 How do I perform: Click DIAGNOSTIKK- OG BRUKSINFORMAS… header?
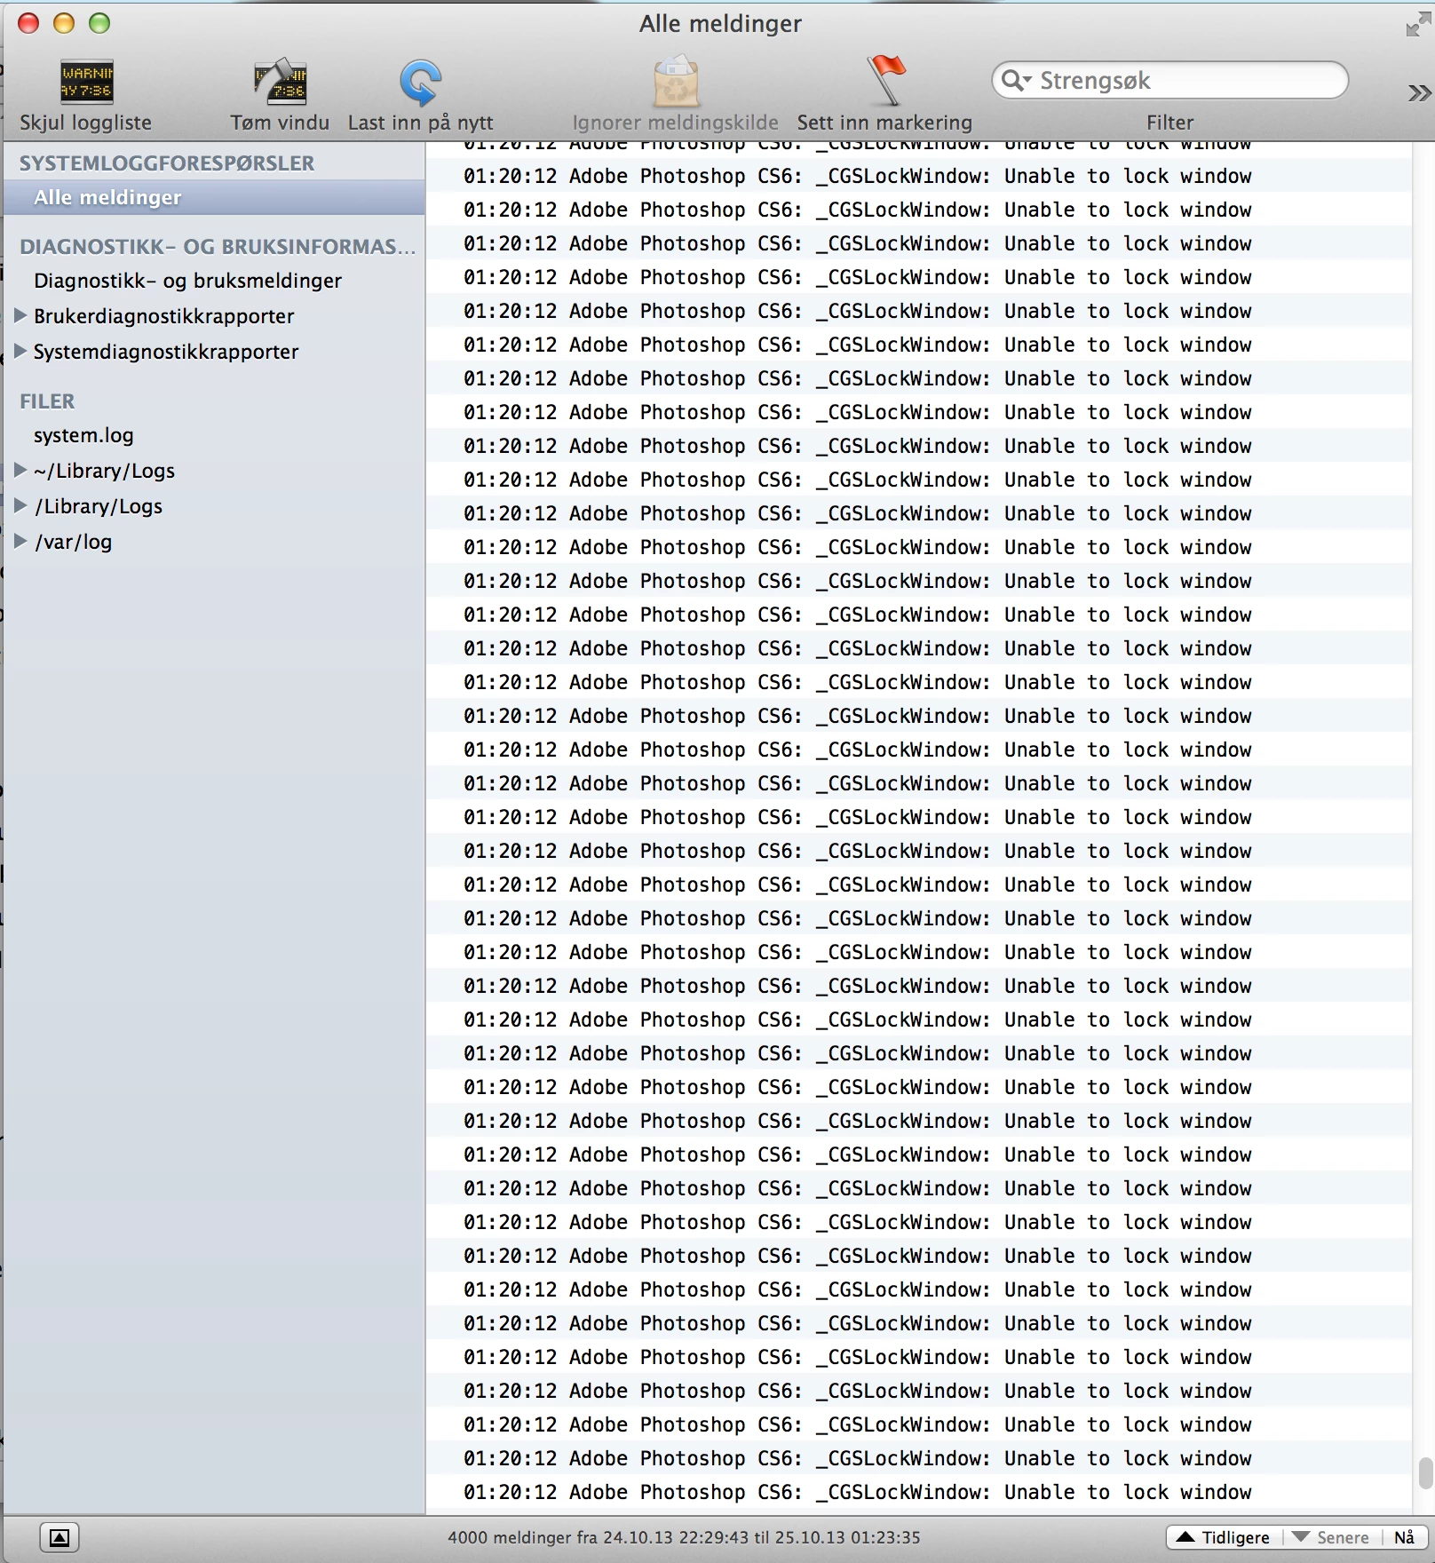tap(218, 247)
